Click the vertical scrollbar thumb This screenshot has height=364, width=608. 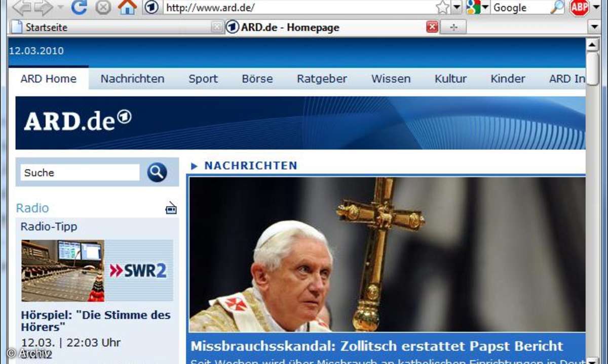pos(592,69)
